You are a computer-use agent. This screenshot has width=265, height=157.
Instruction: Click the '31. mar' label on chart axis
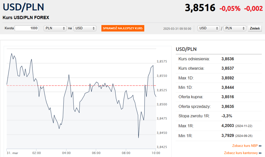[12, 153]
